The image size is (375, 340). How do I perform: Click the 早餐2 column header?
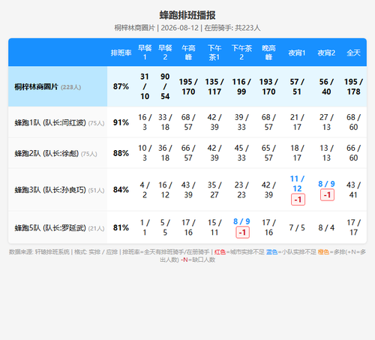tap(165, 53)
